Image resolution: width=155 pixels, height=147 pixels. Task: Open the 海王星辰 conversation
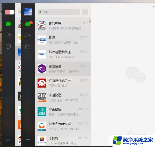[x=63, y=112]
